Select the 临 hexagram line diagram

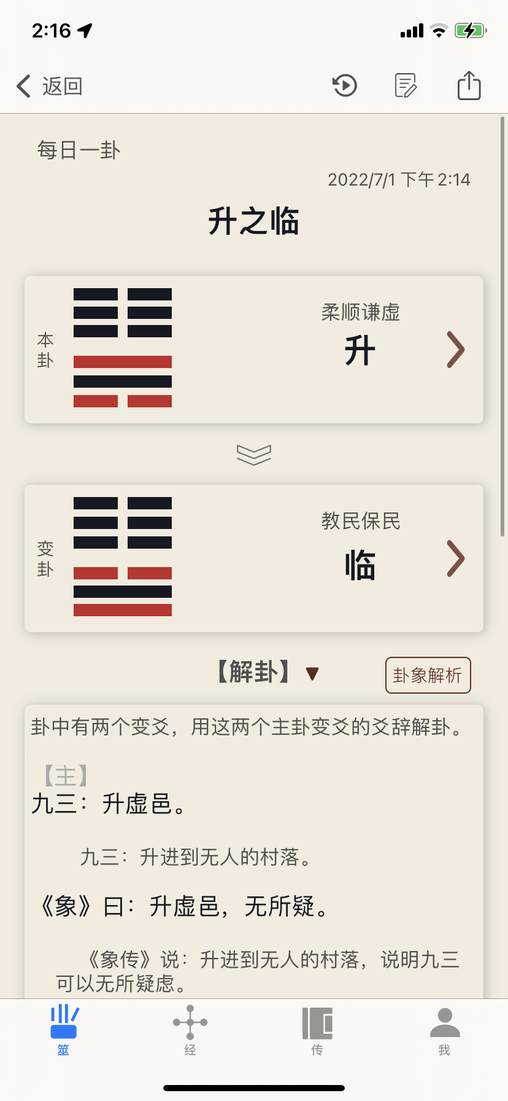tap(123, 557)
